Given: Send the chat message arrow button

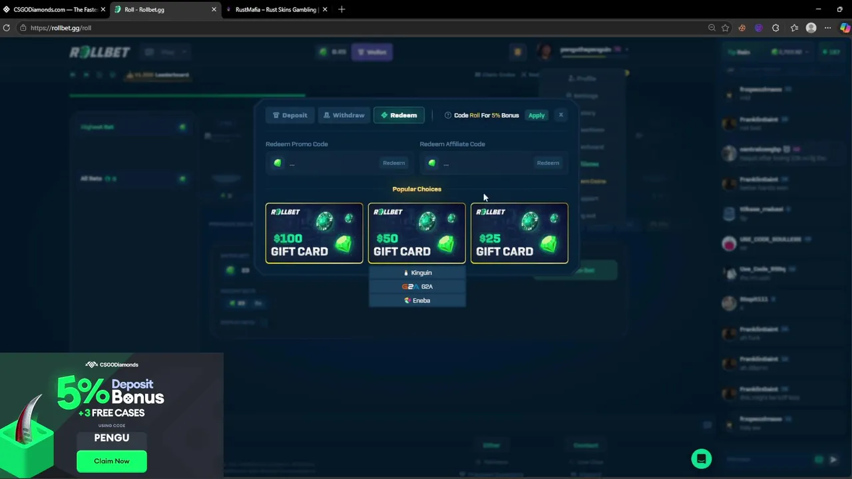Looking at the screenshot, I should pos(833,459).
